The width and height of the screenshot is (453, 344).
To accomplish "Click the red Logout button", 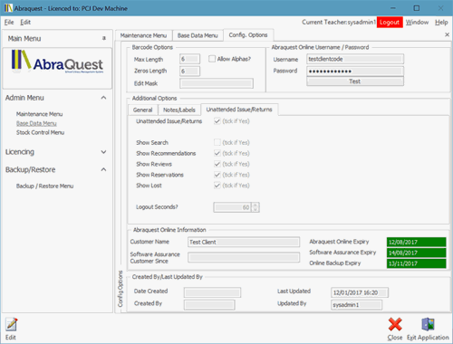I will coord(390,22).
